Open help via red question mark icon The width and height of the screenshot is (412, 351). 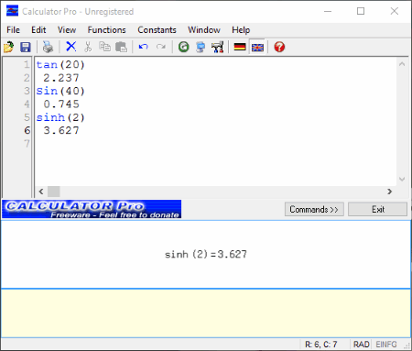[279, 47]
